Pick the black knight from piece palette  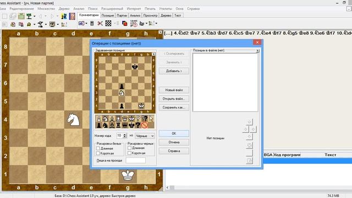pos(105,125)
